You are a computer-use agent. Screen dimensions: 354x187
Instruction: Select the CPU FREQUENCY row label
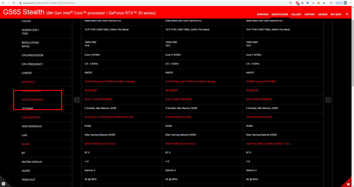32,64
